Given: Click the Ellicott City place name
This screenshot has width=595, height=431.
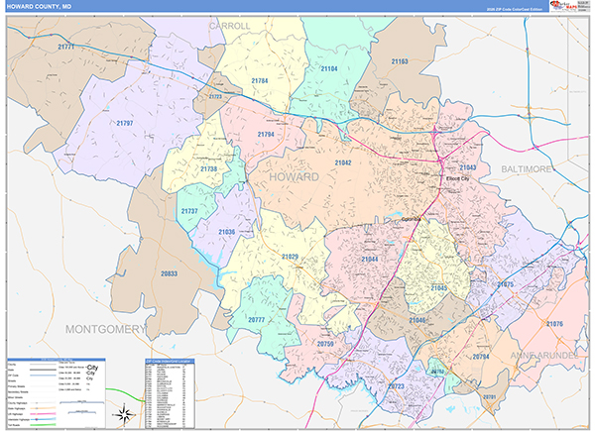Looking at the screenshot, I should pos(457,178).
